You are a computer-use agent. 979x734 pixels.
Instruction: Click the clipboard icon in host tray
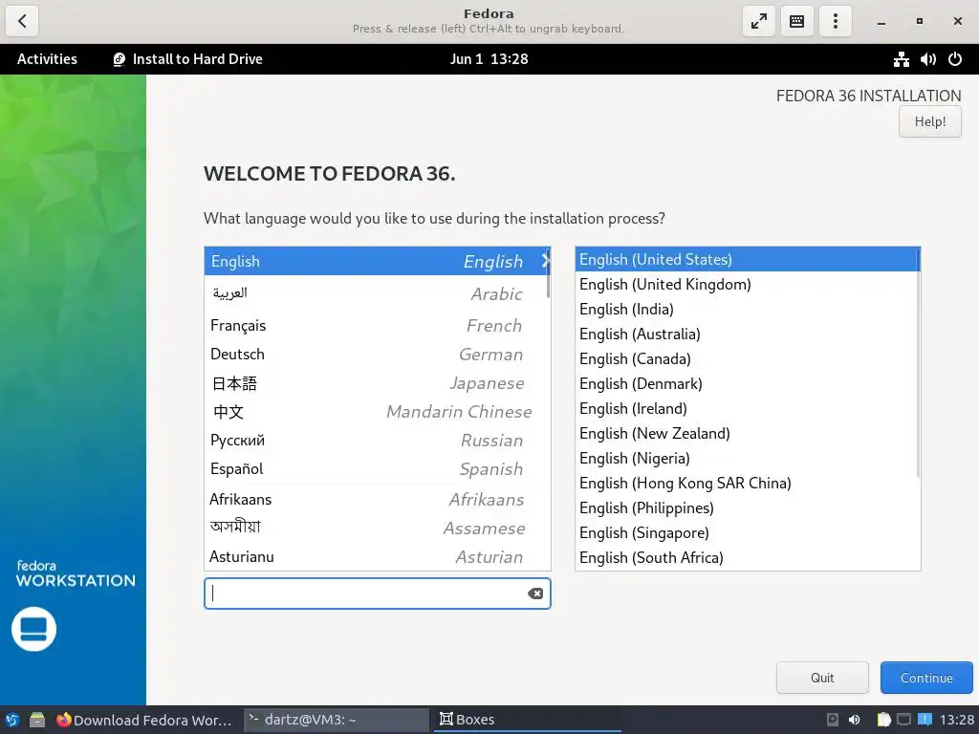(x=883, y=720)
